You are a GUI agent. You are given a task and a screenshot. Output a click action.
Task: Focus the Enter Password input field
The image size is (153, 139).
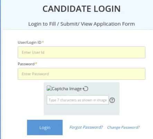(x=81, y=74)
